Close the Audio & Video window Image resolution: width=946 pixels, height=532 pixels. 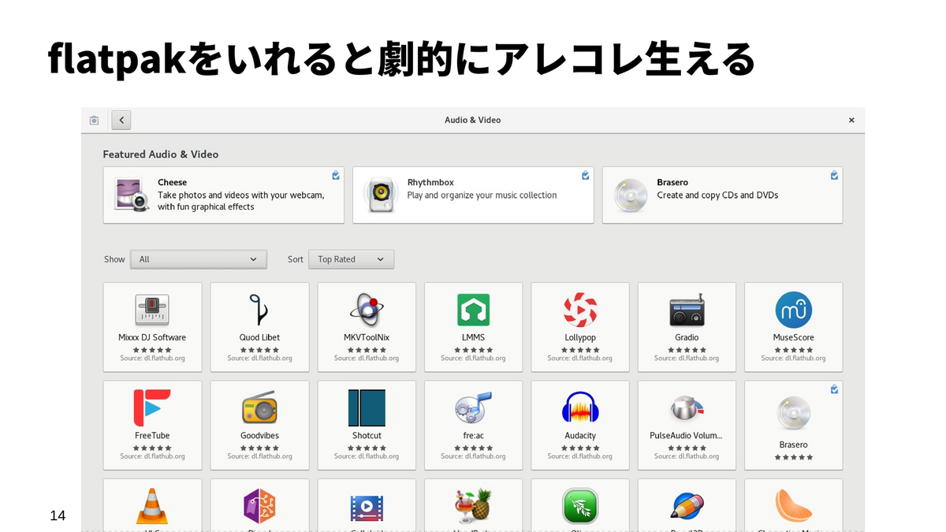[851, 121]
